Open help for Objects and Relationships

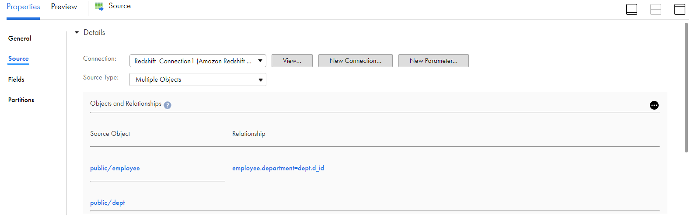pos(168,105)
